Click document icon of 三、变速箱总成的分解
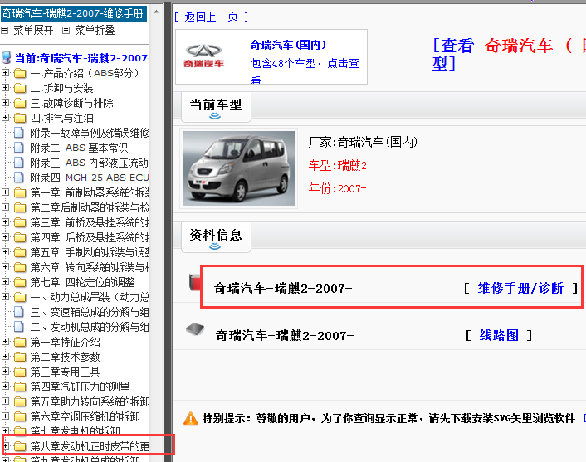586x462 pixels. [19, 312]
